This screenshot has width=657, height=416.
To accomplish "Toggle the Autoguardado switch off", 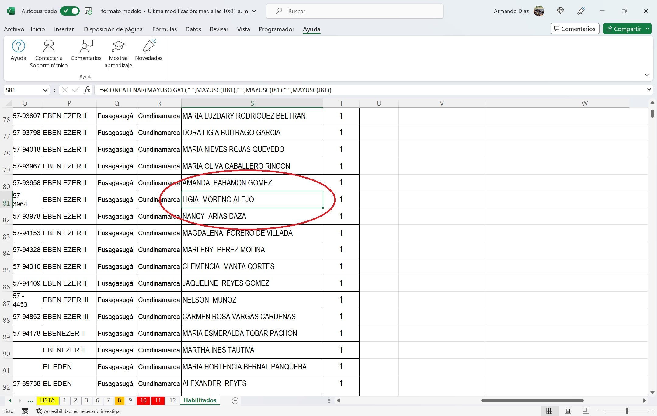I will click(70, 11).
